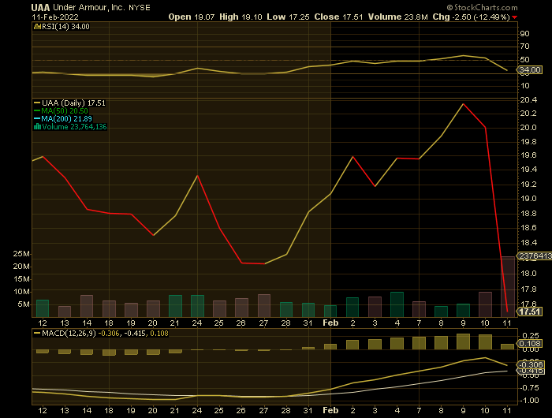The height and width of the screenshot is (418, 552).
Task: Click the MA(200) 21.89 legend entry
Action: point(63,118)
